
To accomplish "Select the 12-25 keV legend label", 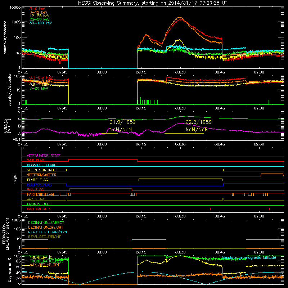I will [40, 16].
